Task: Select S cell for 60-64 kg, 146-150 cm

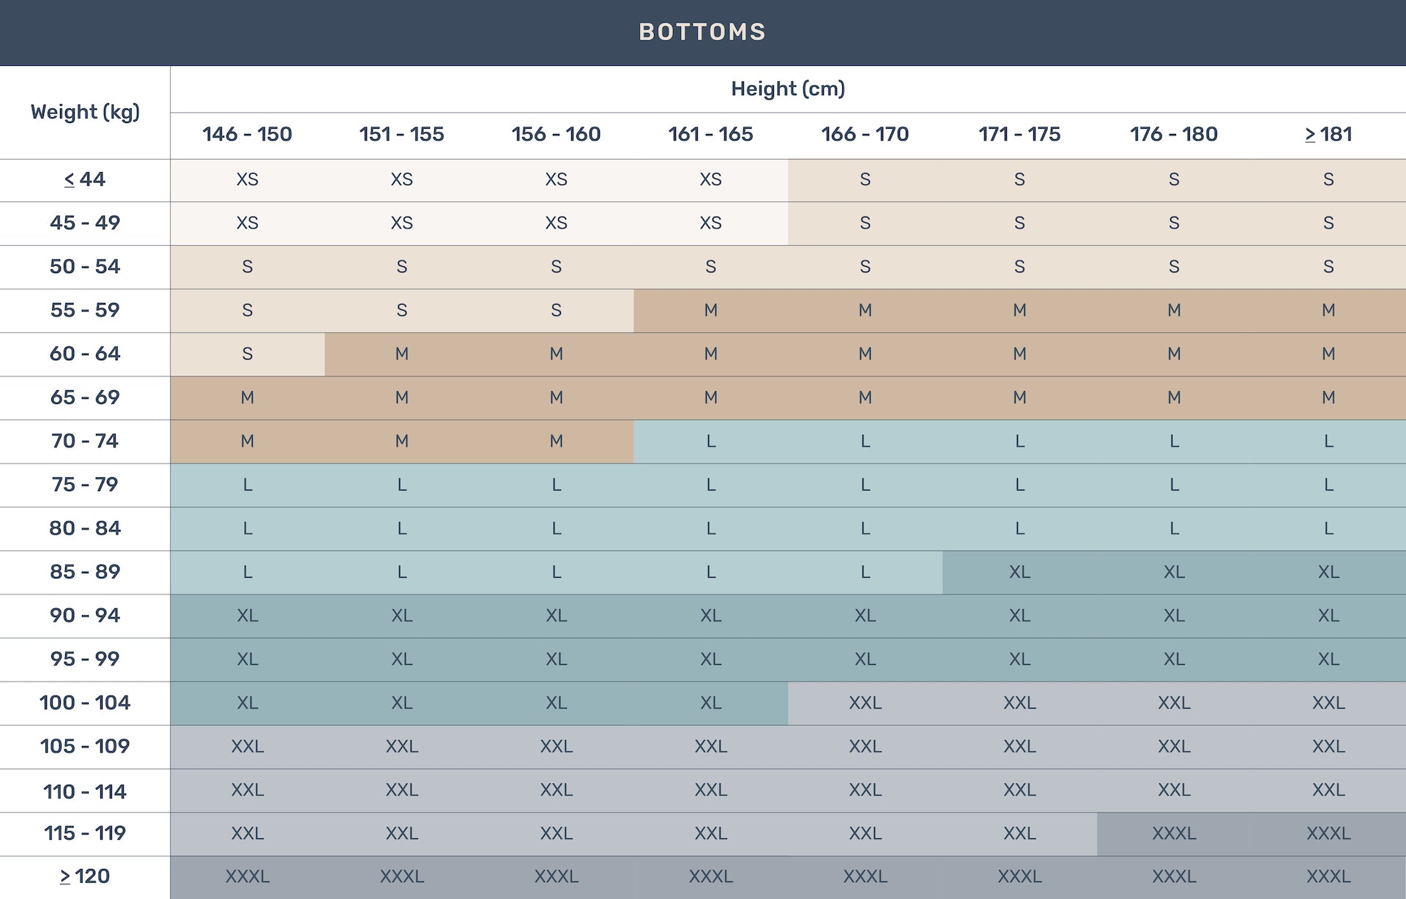Action: [x=248, y=354]
